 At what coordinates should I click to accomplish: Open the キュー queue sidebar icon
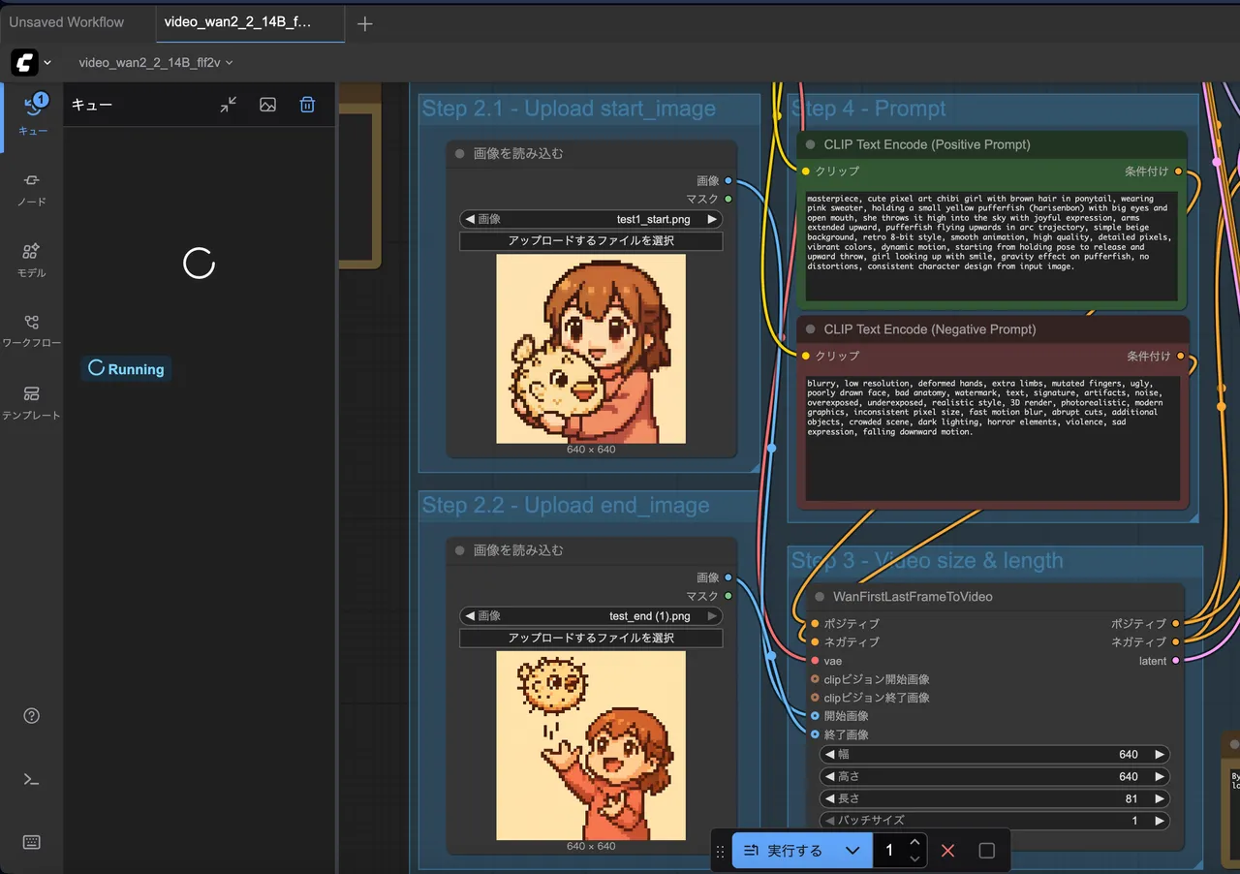click(32, 109)
